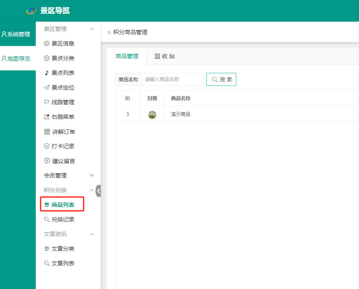
Task: Open 讲解订单 in the sidebar
Action: click(x=61, y=131)
